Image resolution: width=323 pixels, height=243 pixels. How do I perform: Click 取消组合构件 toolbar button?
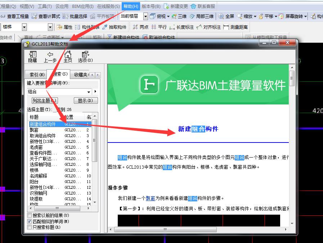(x=159, y=37)
